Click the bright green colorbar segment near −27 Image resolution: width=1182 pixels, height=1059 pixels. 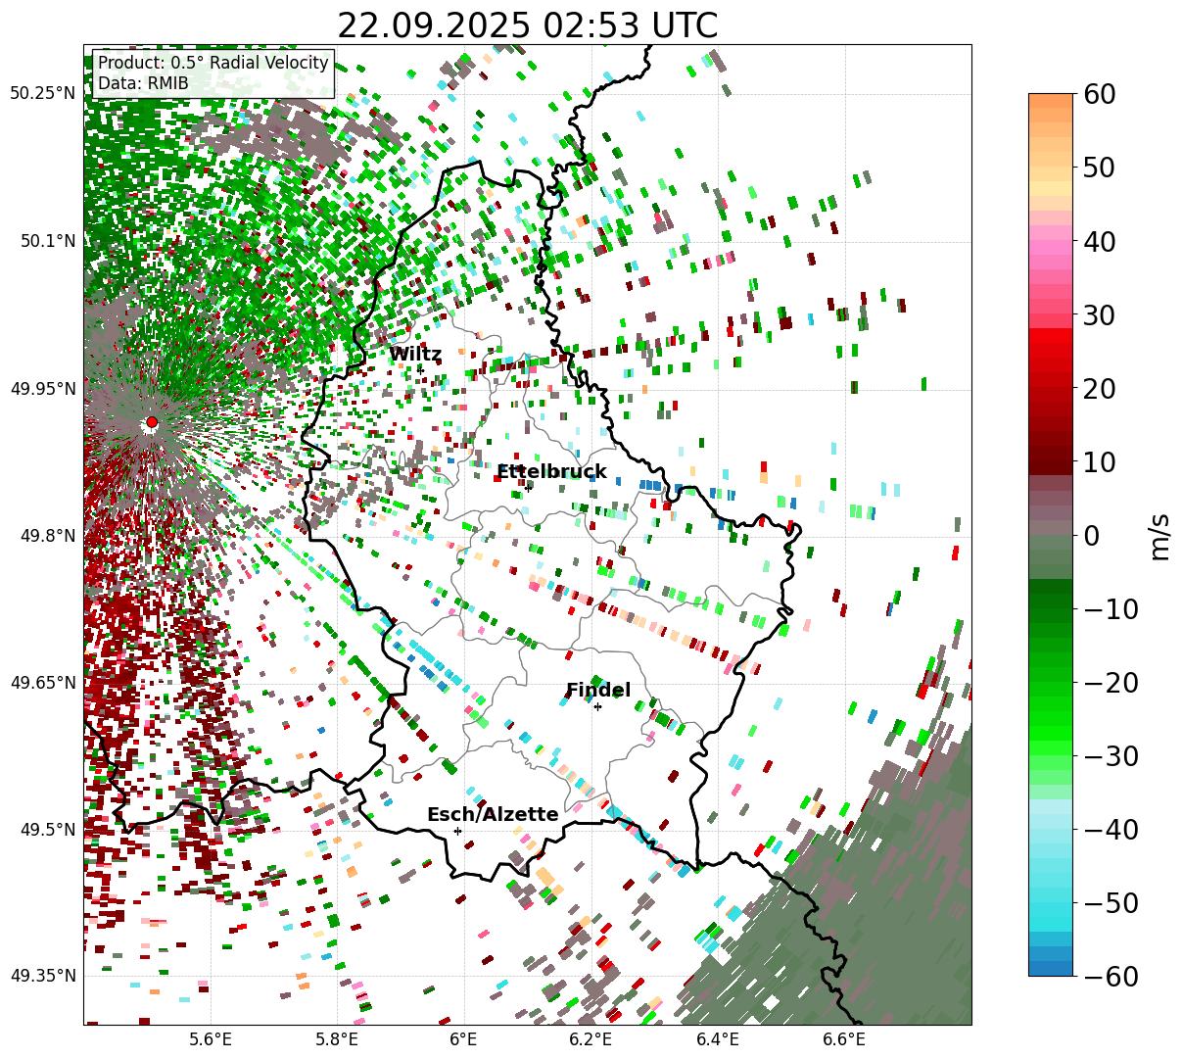click(1051, 734)
